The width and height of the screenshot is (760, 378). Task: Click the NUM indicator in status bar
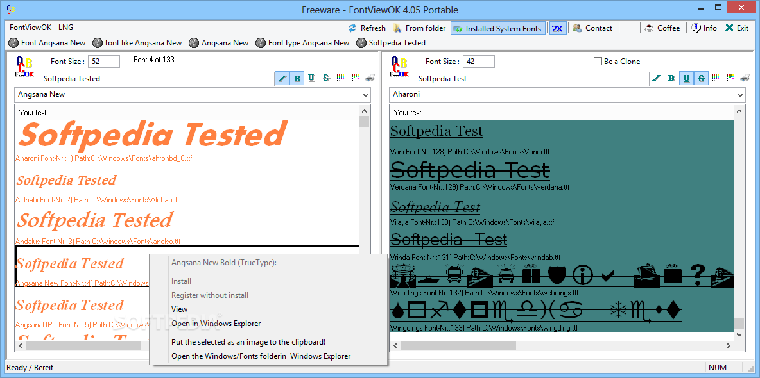pos(718,368)
